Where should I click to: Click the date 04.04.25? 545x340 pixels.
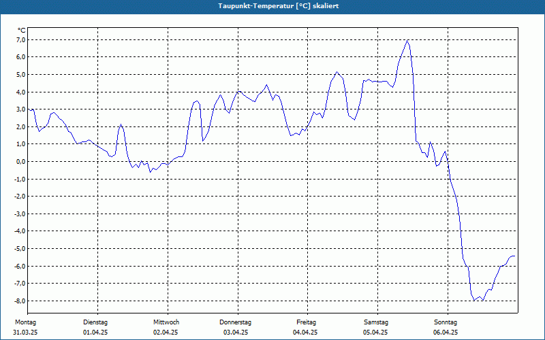[x=305, y=333]
